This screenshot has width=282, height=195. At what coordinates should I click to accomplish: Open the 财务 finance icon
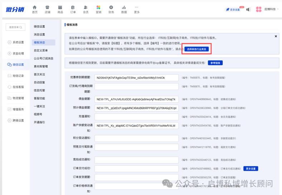111,8
